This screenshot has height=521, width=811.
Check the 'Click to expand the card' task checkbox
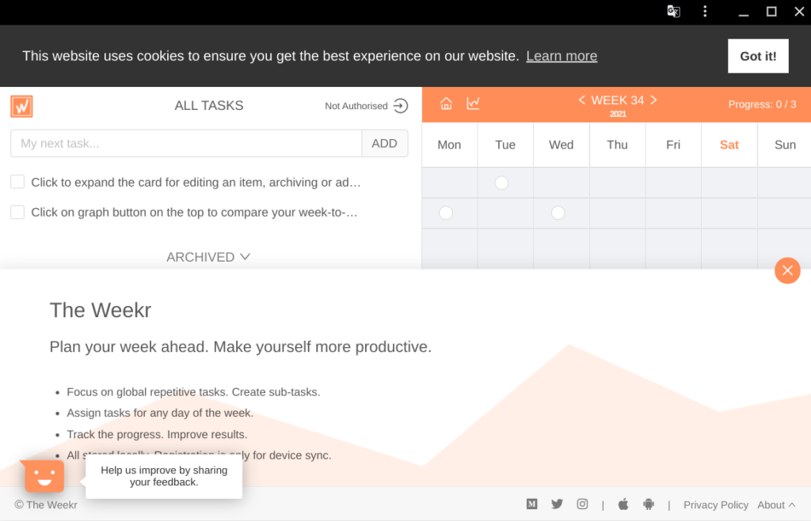(17, 182)
